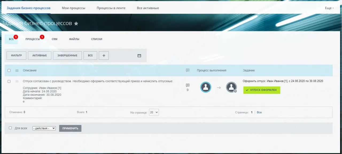Enable the "Для всех" checkbox

click(10, 128)
